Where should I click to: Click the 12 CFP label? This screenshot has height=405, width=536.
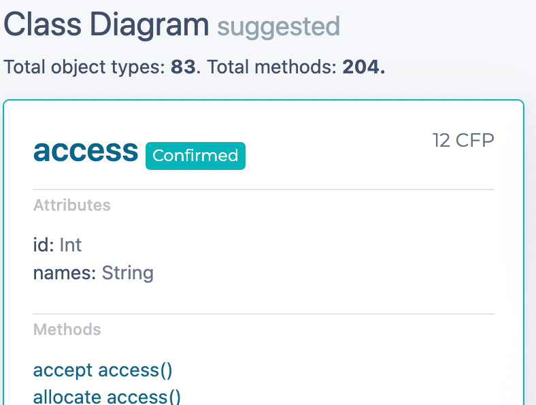[463, 141]
